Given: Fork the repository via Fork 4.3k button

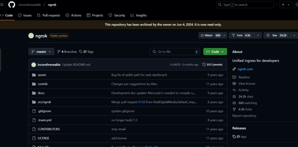Looking at the screenshot, I should (x=242, y=35).
